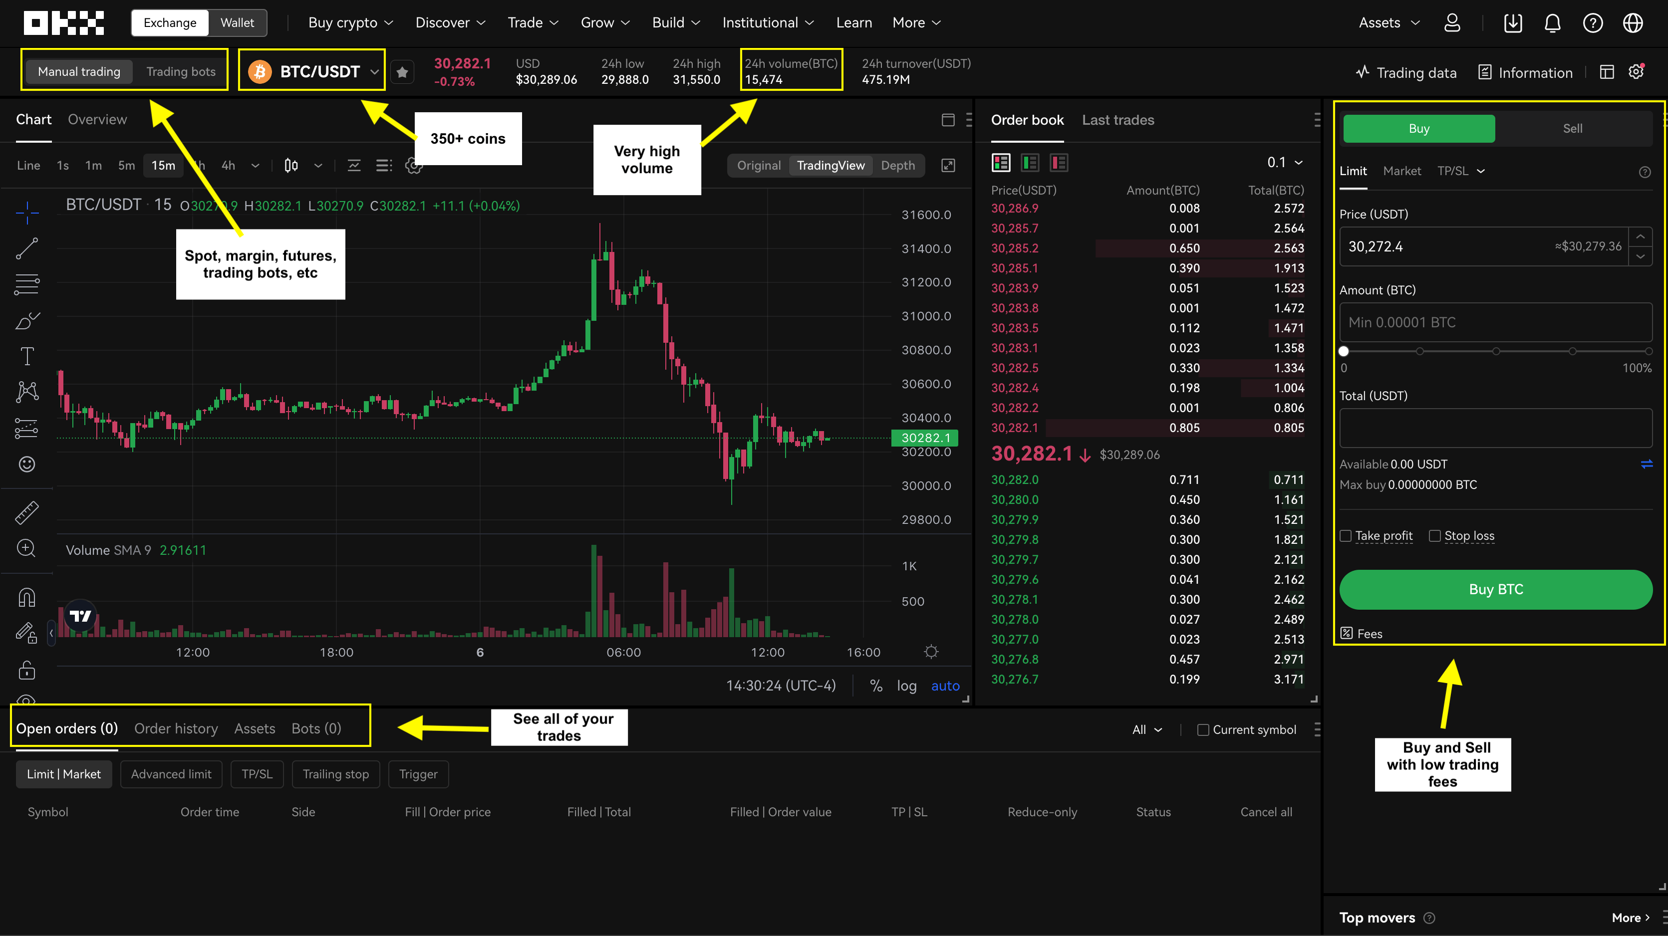Select the trend line drawing tool
Image resolution: width=1668 pixels, height=936 pixels.
26,248
